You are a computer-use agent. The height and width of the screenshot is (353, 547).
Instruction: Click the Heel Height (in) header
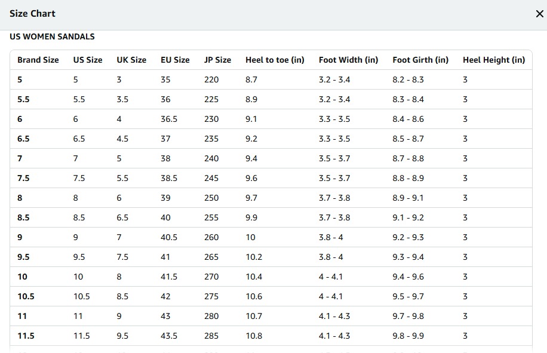pos(494,60)
